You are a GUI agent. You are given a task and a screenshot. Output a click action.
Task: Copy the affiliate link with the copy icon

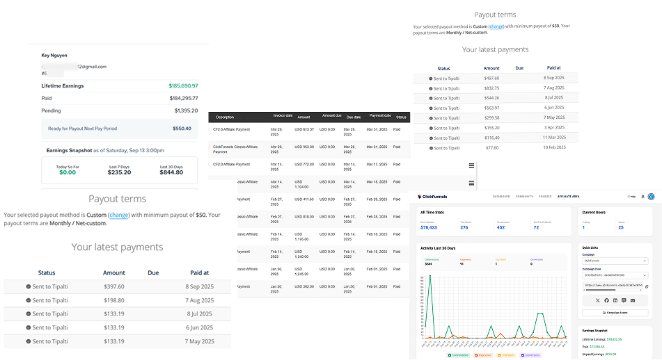647,286
